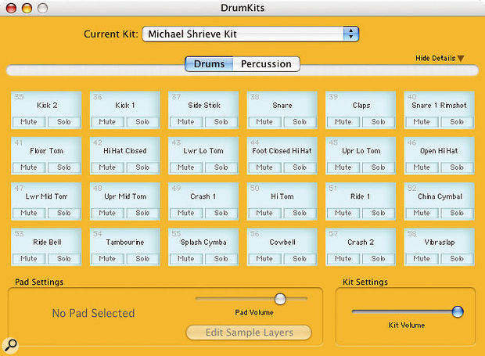The width and height of the screenshot is (485, 356).
Task: Solo the Claps pad
Action: (379, 122)
